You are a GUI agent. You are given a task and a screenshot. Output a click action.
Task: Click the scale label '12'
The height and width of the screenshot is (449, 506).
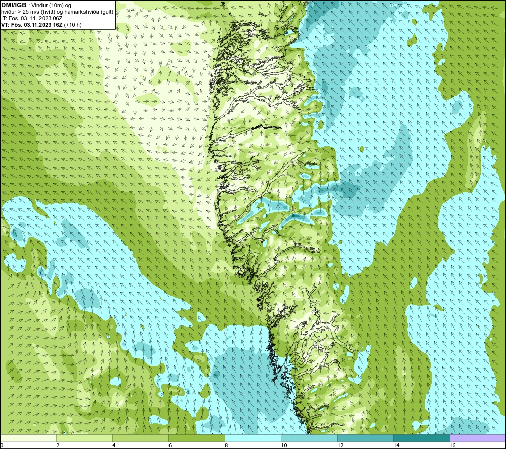340,446
